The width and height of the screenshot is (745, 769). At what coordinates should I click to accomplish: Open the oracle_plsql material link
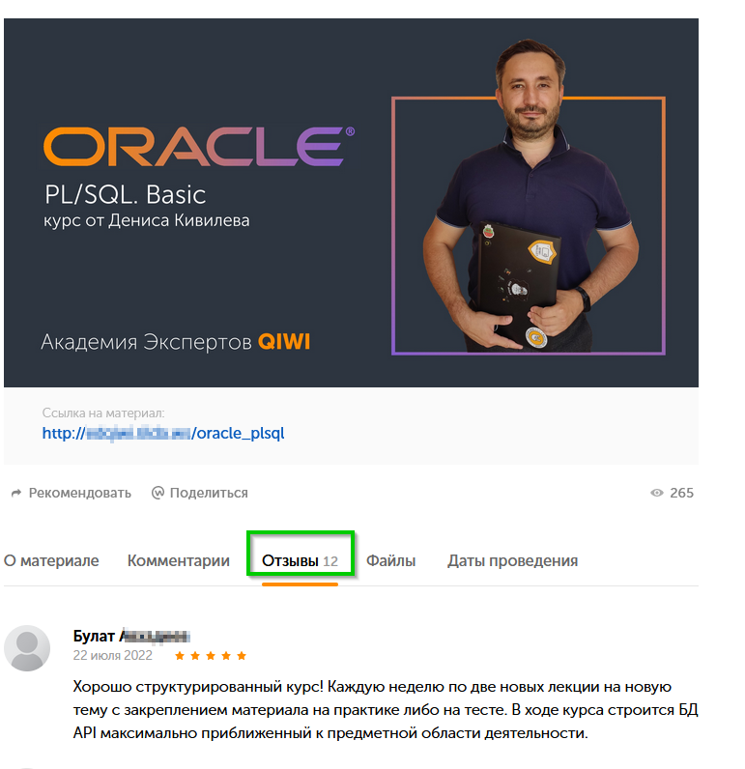[163, 434]
